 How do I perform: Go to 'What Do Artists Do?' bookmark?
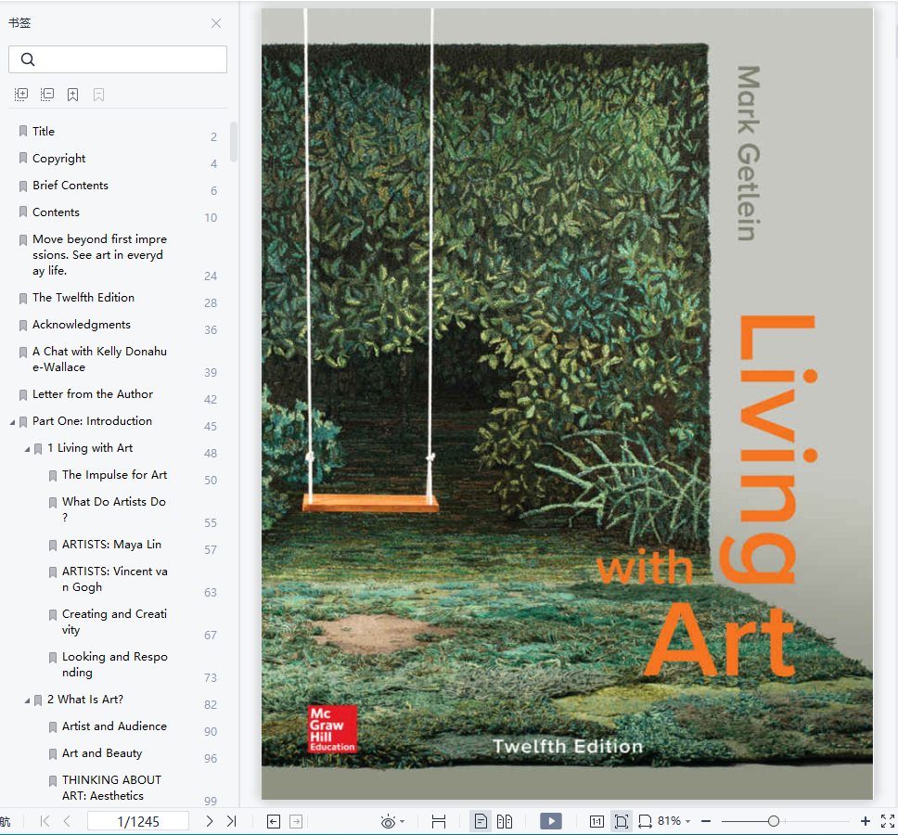(114, 509)
